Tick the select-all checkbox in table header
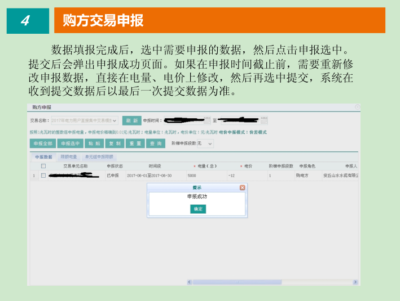 (x=43, y=167)
